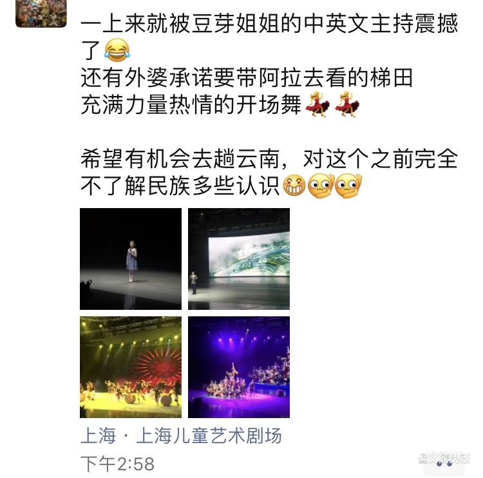This screenshot has width=483, height=478.
Task: Click the character 了 before laughing emoji
Action: [91, 50]
